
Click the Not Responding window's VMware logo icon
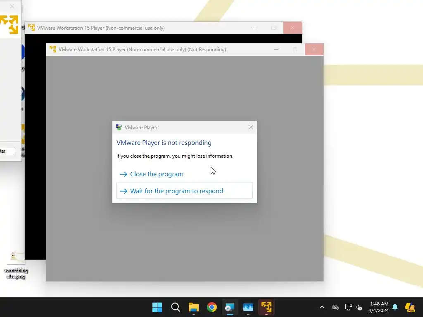pos(53,49)
